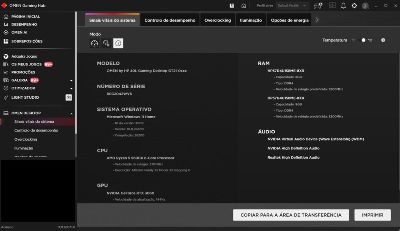Expand the GALERIA section arrow
This screenshot has height=231, width=400.
point(72,81)
